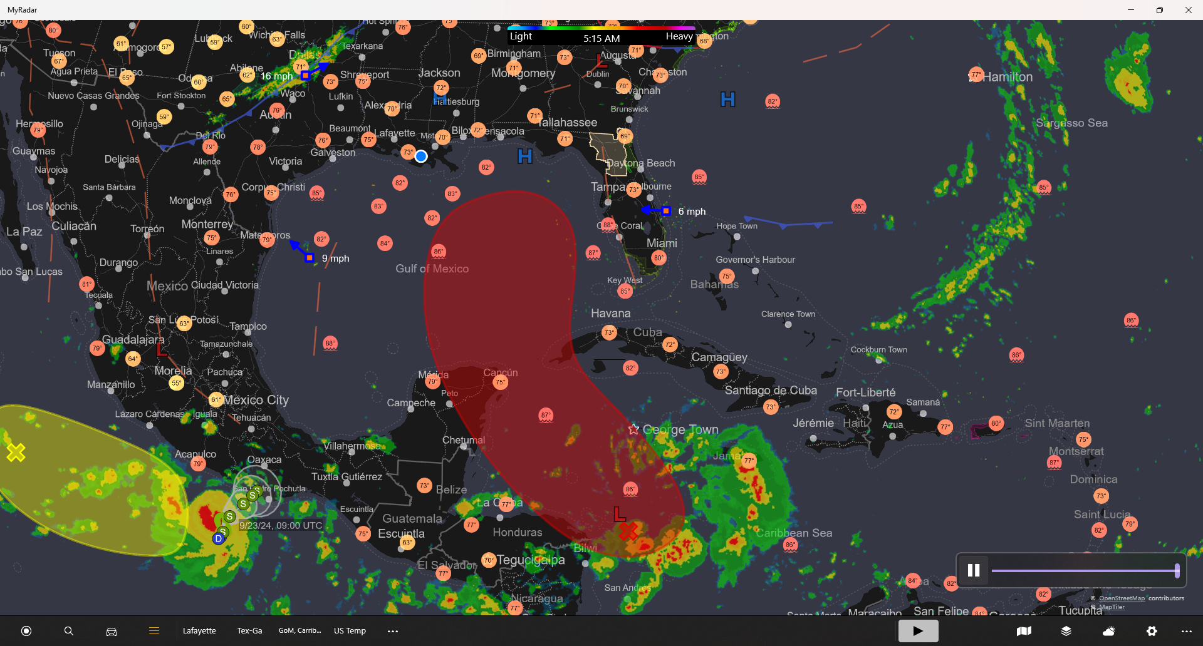Click the purple animation timeline slider
Image resolution: width=1203 pixels, height=646 pixels.
click(x=1085, y=570)
